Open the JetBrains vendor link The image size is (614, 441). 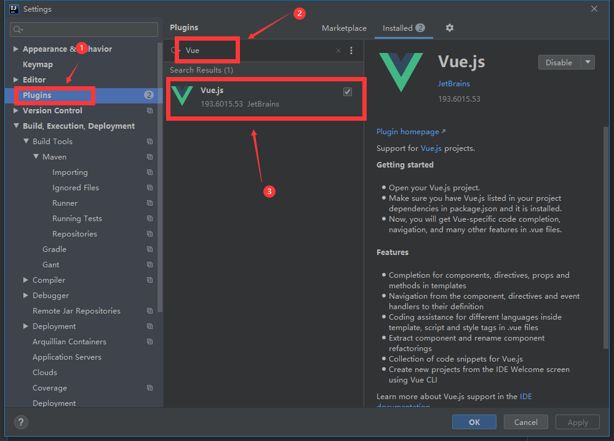[x=453, y=84]
